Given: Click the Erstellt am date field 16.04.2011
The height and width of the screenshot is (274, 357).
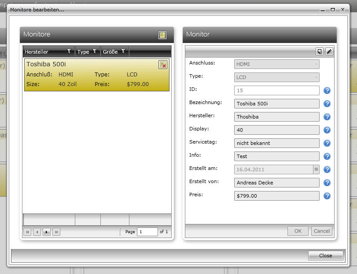Looking at the screenshot, I should click(274, 169).
